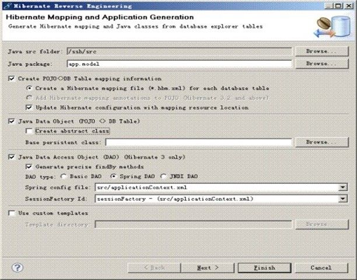Open the Spring config file dropdown arrow
Image resolution: width=357 pixels, height=280 pixels.
coord(342,187)
